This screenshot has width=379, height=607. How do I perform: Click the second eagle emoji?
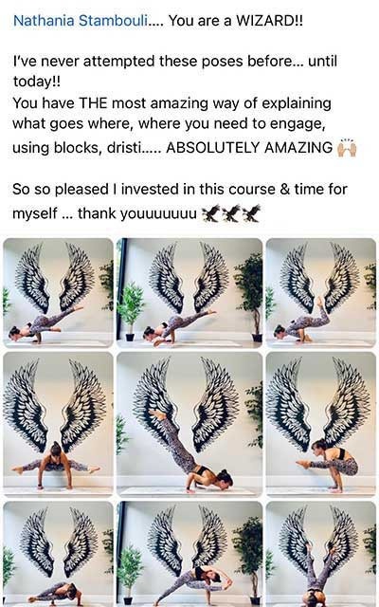231,213
